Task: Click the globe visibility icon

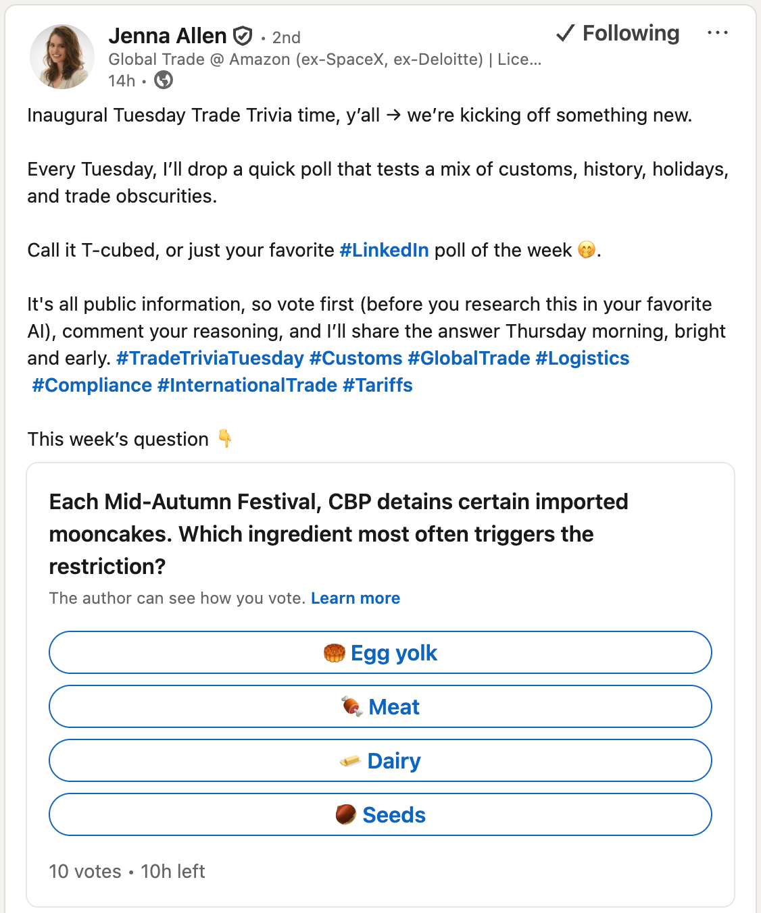Action: (164, 80)
